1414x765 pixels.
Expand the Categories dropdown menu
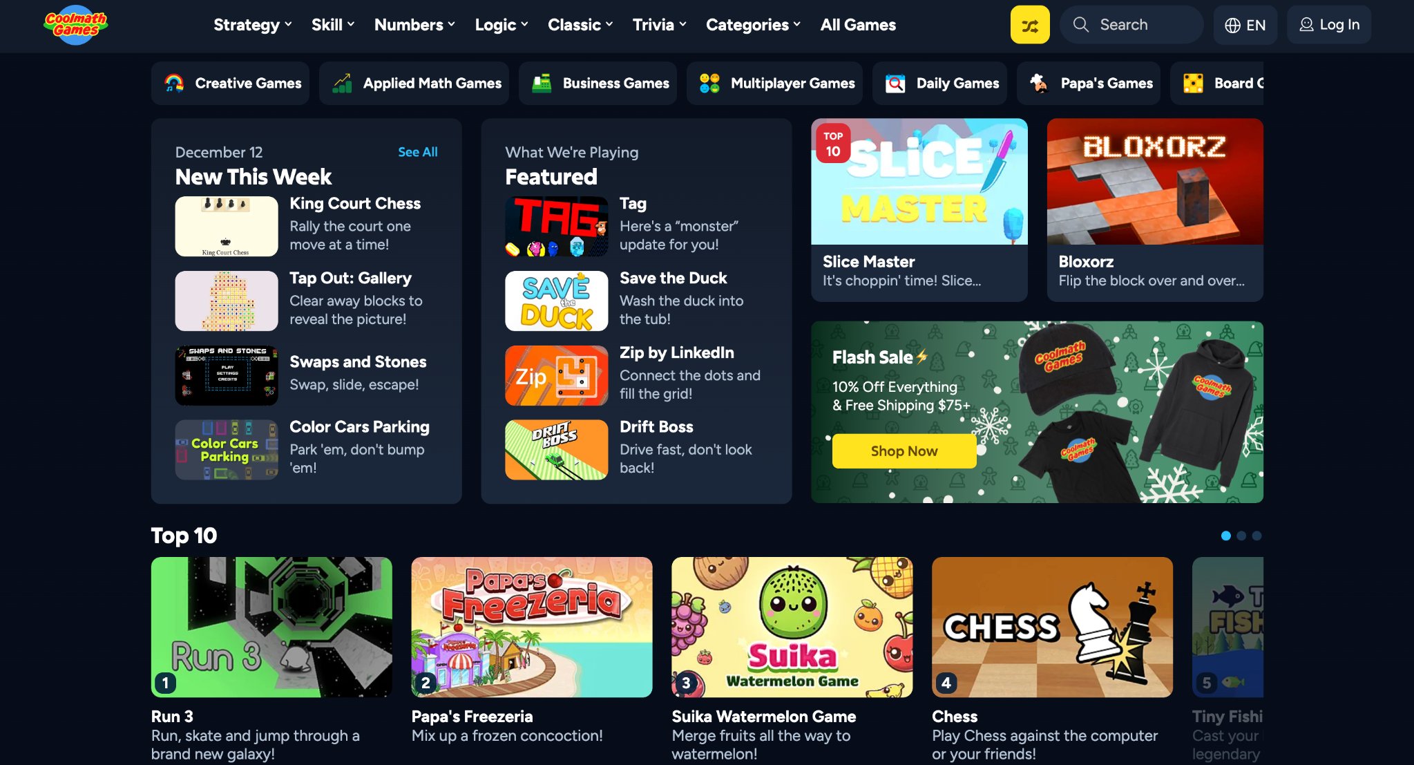coord(753,25)
